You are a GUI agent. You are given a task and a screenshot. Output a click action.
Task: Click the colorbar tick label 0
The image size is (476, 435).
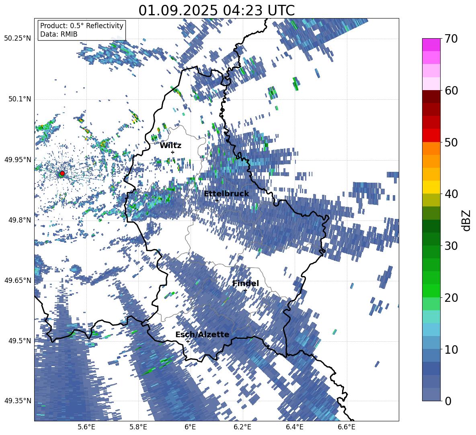pos(448,401)
